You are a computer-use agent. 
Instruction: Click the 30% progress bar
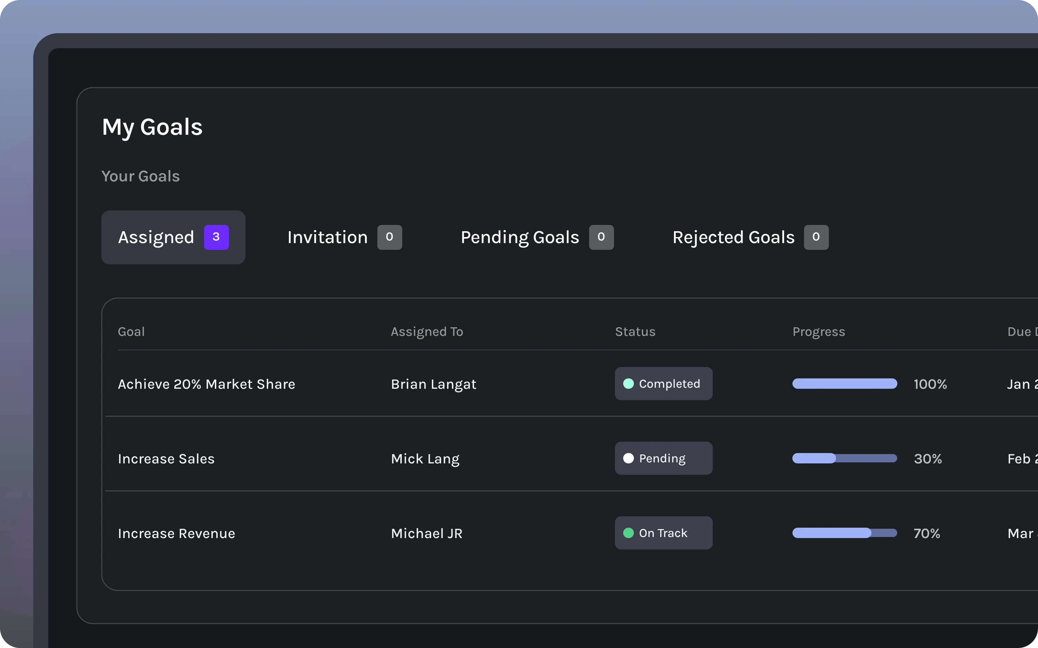tap(844, 458)
